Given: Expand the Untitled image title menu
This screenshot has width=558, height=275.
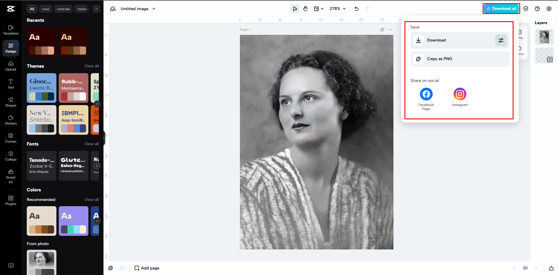Looking at the screenshot, I should pyautogui.click(x=154, y=8).
